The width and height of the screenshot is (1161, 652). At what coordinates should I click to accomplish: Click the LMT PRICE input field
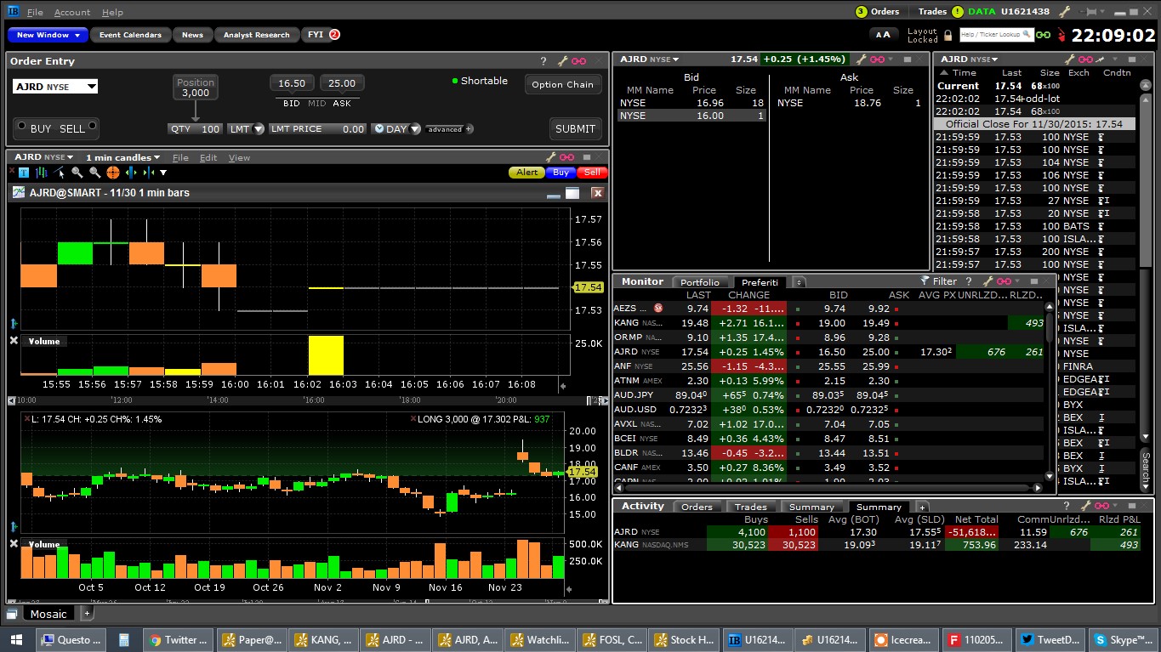click(317, 129)
